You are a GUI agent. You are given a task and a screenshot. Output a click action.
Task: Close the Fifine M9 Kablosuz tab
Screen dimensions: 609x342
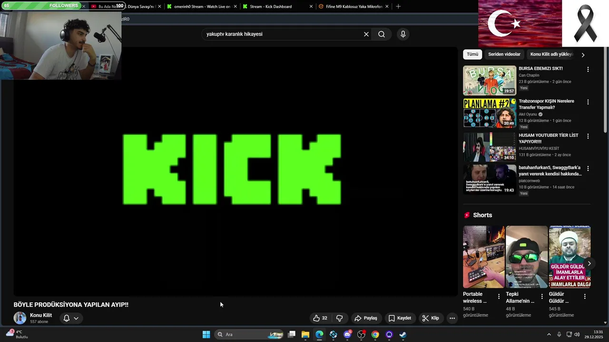(387, 7)
